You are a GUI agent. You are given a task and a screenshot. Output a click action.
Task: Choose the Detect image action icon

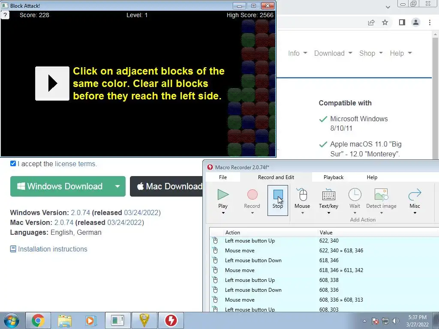pos(381,194)
